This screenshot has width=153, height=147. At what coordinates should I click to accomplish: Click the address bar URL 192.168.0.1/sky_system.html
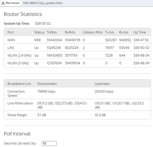coord(43,3)
